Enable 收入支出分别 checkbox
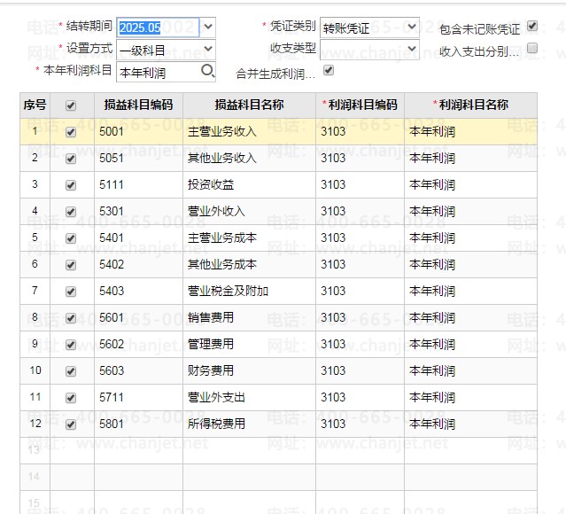Viewport: 566px width, 514px height. click(532, 49)
